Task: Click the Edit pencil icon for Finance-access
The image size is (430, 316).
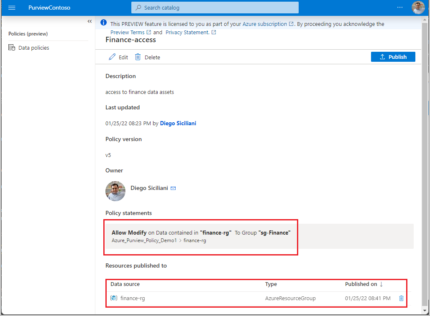Action: click(x=112, y=57)
